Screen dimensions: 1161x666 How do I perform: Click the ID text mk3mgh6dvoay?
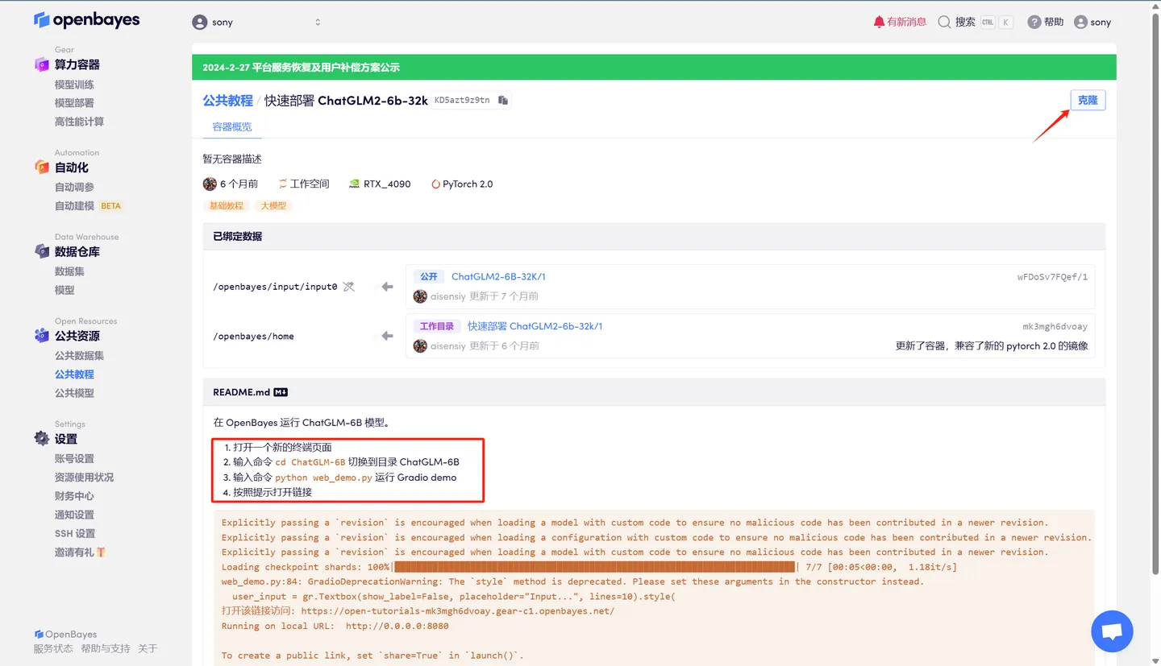(1055, 326)
